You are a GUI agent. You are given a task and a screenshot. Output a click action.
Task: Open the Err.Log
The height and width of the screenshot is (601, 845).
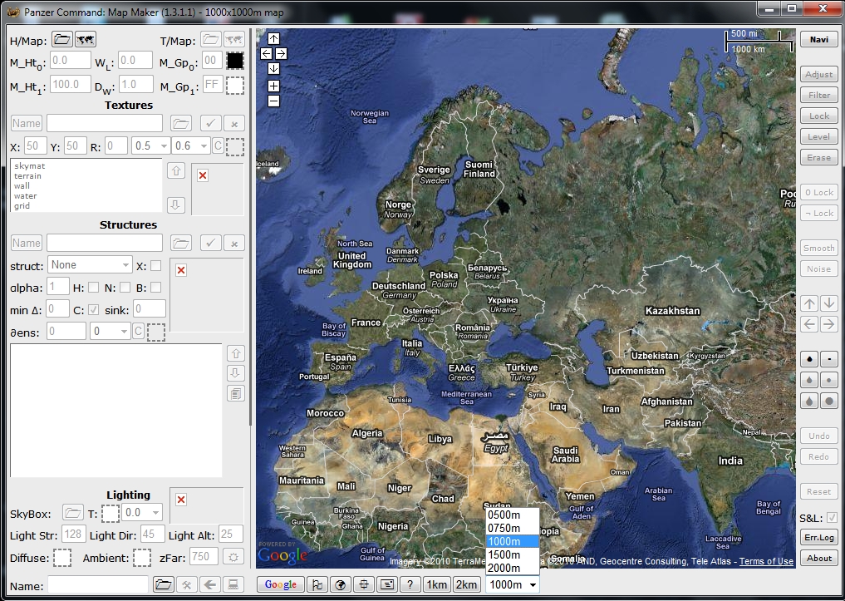tap(818, 537)
